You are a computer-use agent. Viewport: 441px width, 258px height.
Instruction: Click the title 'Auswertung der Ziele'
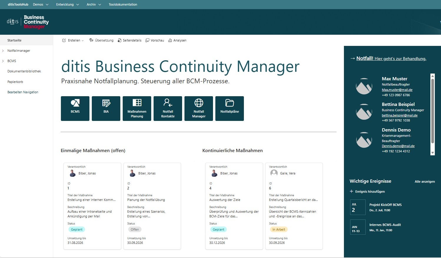point(225,200)
